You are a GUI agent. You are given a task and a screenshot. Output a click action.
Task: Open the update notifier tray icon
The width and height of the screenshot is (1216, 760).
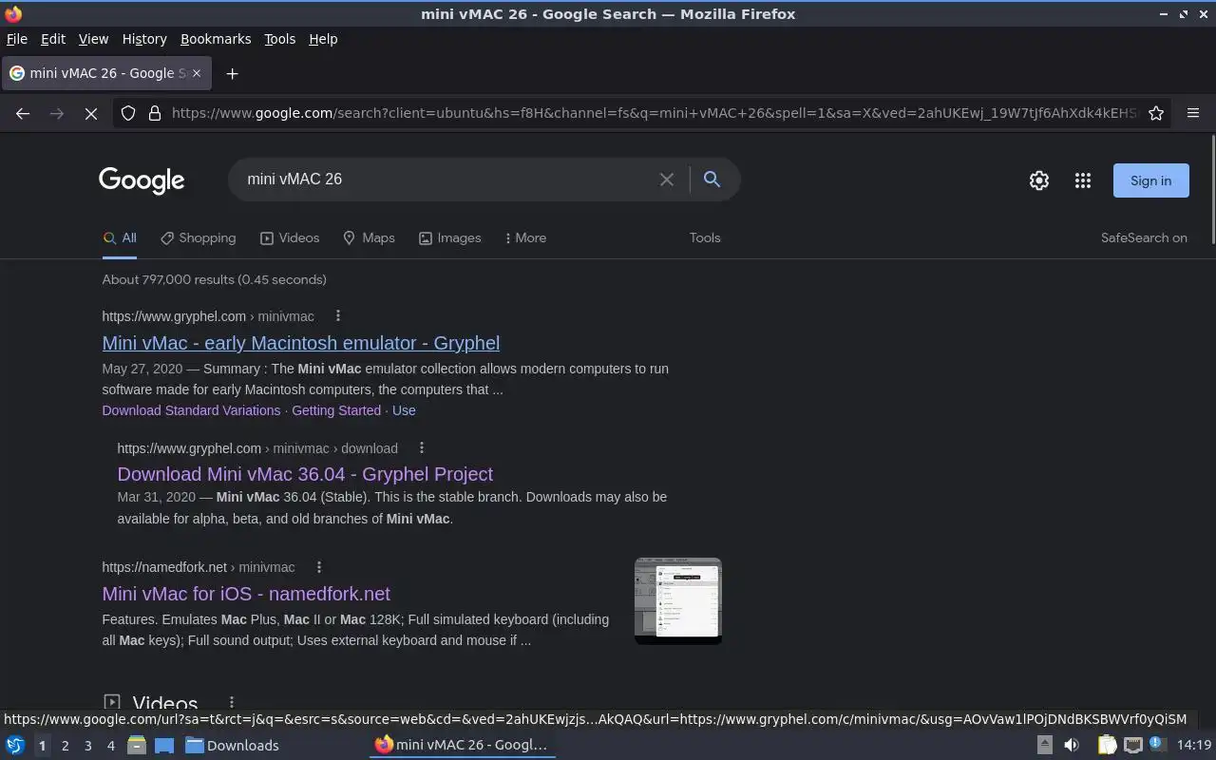tap(1157, 745)
